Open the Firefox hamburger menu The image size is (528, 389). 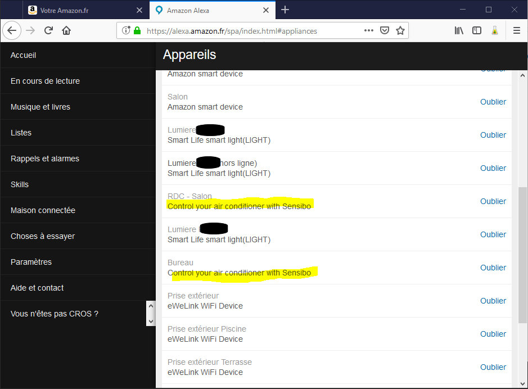(516, 31)
